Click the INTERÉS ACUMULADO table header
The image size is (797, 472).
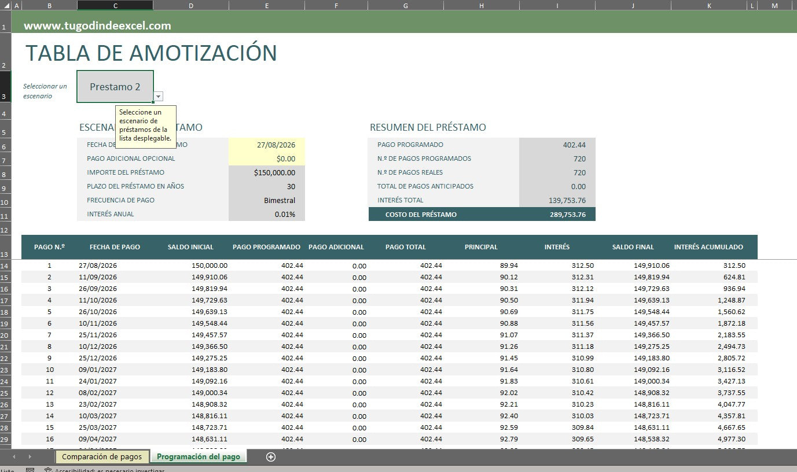(708, 247)
